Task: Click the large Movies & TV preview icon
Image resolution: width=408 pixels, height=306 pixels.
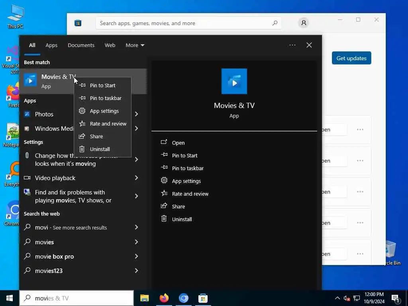Action: 234,81
